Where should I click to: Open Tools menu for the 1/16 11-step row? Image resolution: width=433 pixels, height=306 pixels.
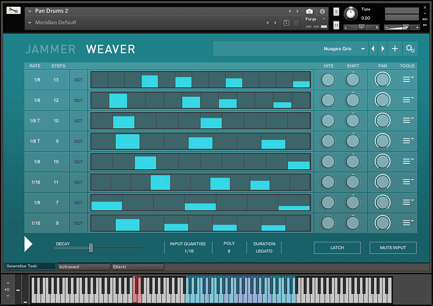point(408,182)
